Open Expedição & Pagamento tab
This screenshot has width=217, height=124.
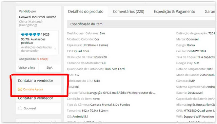[174, 11]
